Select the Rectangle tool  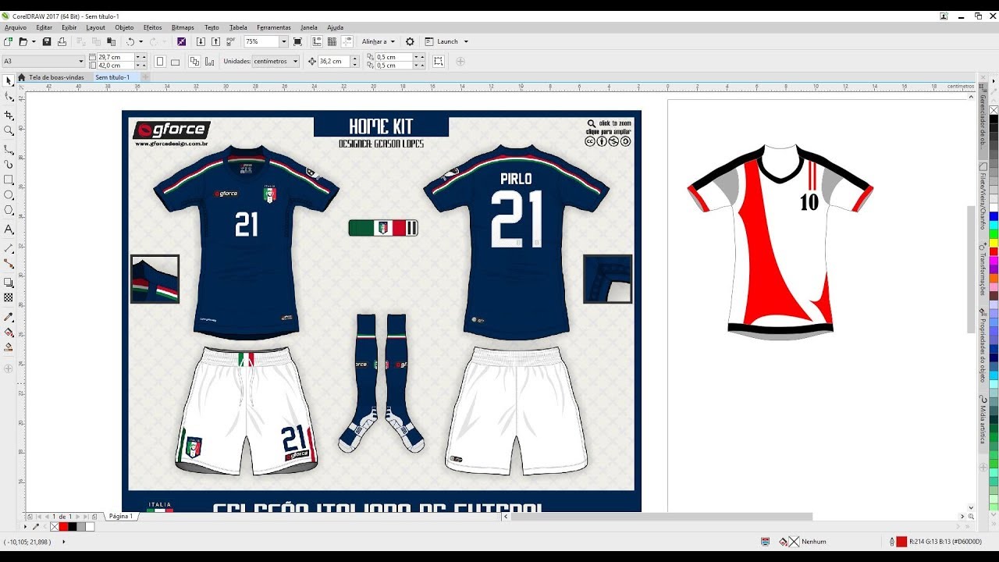point(9,180)
